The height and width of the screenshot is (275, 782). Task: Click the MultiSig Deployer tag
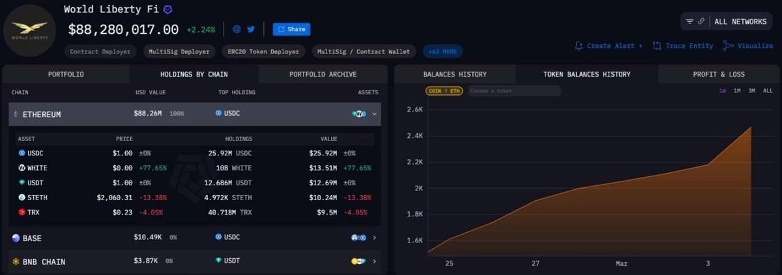point(179,51)
